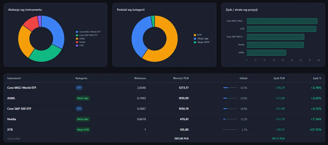Click the Akcja zagr. badge in Nvidia row
This screenshot has height=145, width=328.
click(x=83, y=119)
